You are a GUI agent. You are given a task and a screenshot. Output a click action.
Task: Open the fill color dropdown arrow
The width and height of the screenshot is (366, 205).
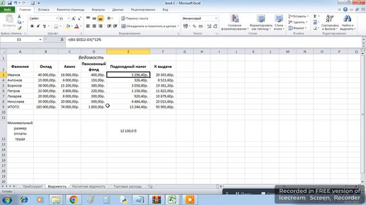pos(72,26)
